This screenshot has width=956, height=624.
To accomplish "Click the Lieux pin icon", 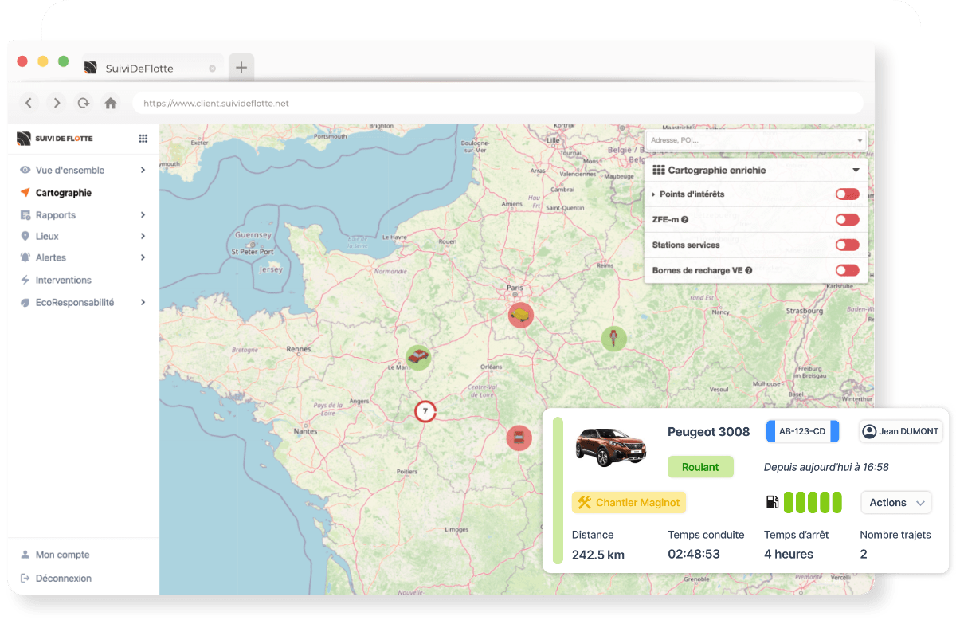I will 25,236.
